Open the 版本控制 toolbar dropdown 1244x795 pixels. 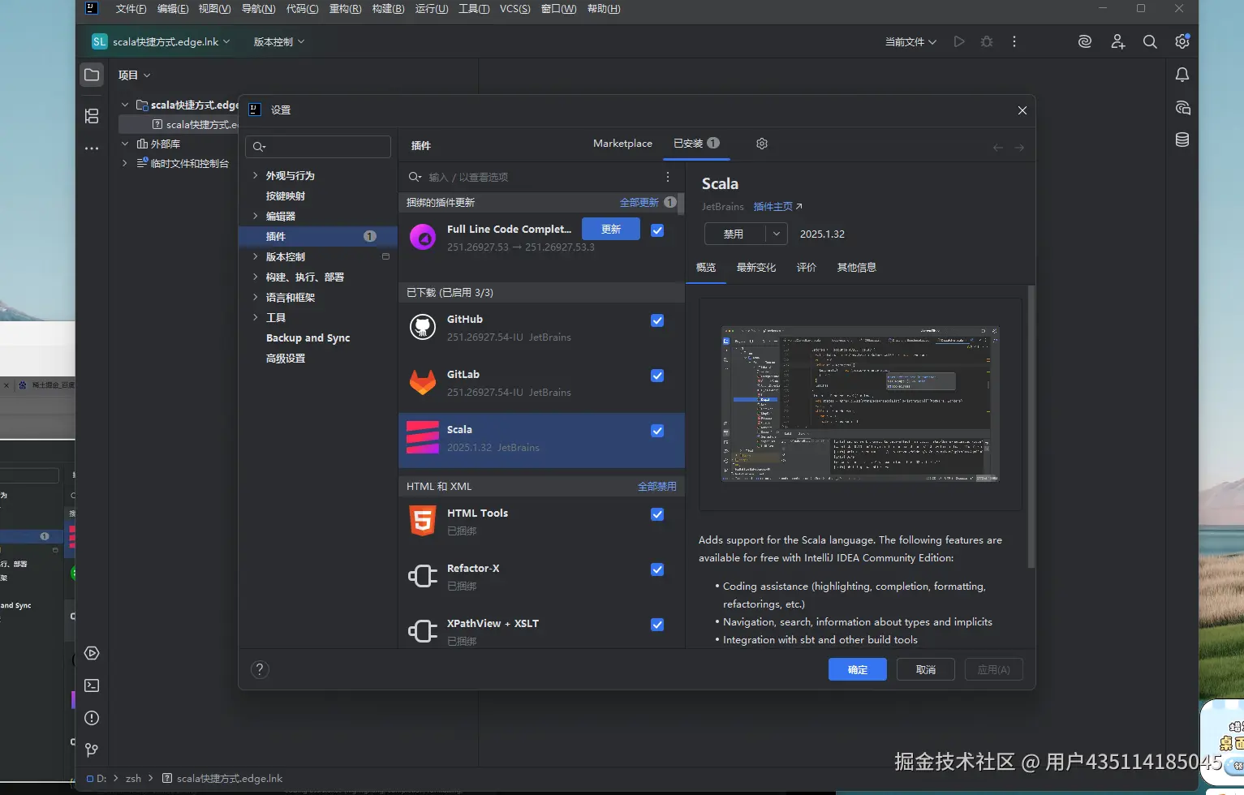click(x=279, y=41)
